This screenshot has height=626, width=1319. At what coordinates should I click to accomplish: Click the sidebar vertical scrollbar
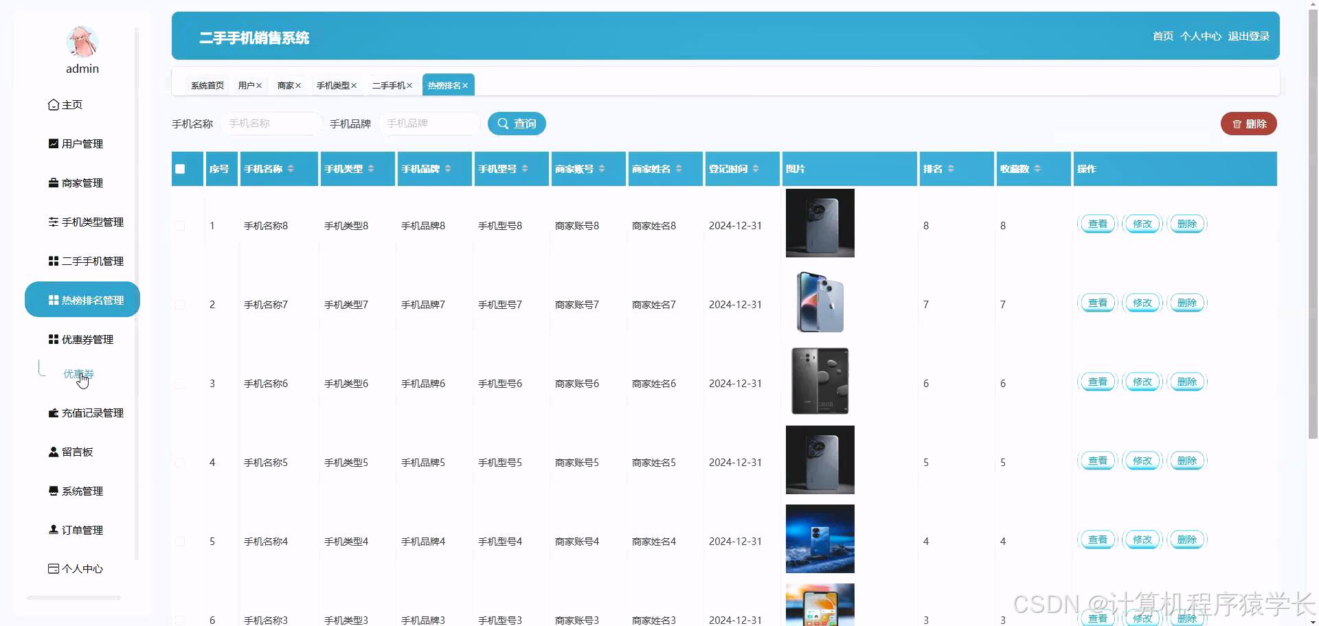[137, 294]
